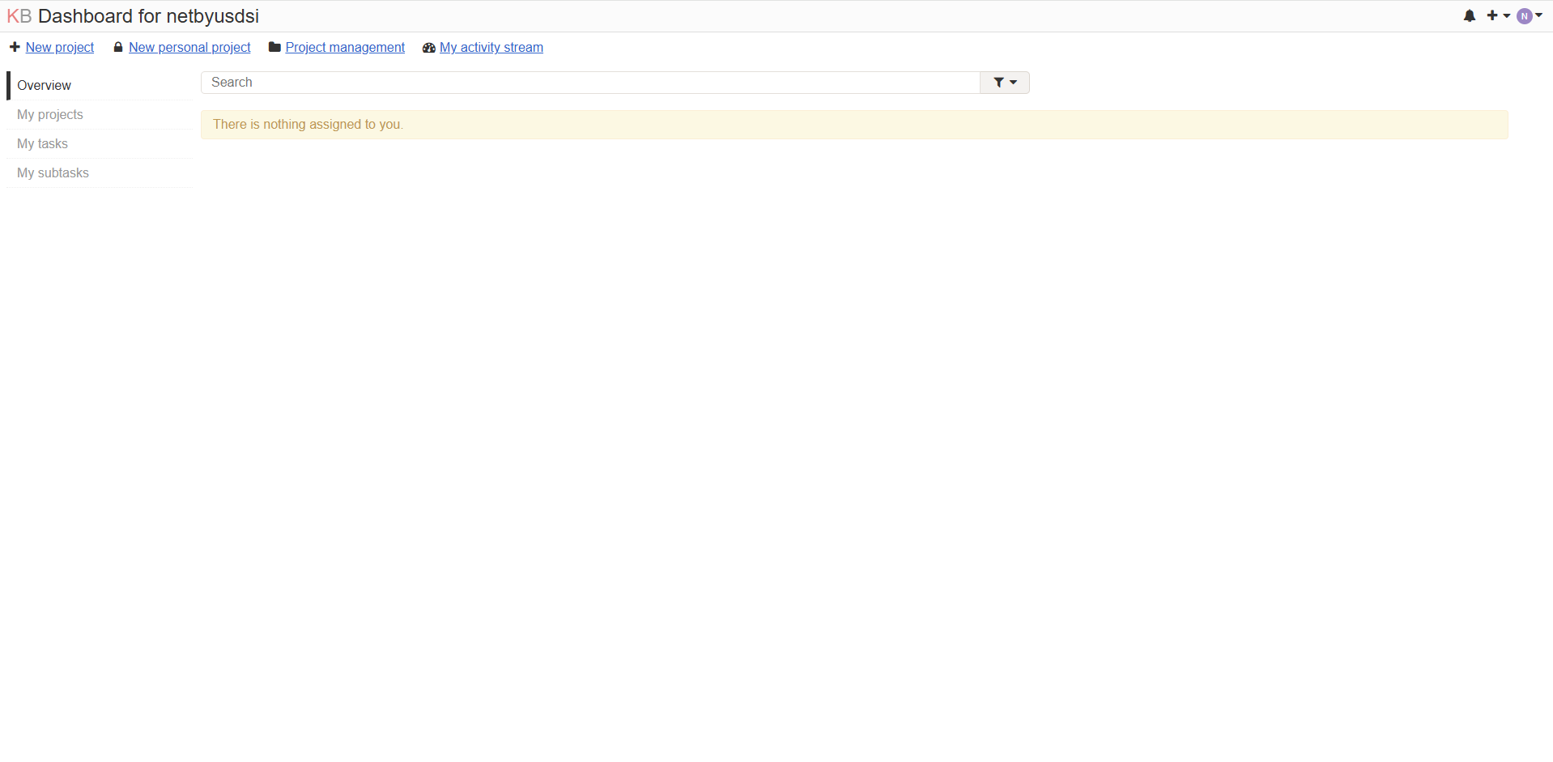Screen dimensions: 1553x762
Task: Expand the search filter dropdown caret
Action: pos(1013,83)
